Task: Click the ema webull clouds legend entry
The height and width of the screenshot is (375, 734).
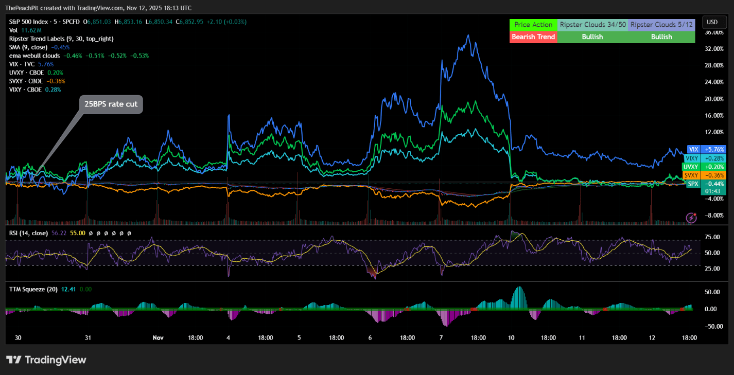Action: (x=34, y=56)
